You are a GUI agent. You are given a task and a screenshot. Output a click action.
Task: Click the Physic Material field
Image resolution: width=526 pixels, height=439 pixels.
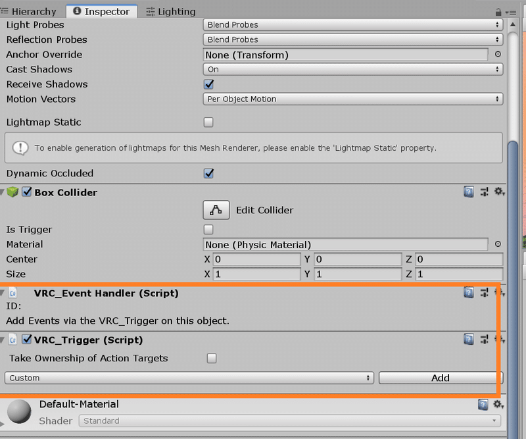click(x=345, y=245)
